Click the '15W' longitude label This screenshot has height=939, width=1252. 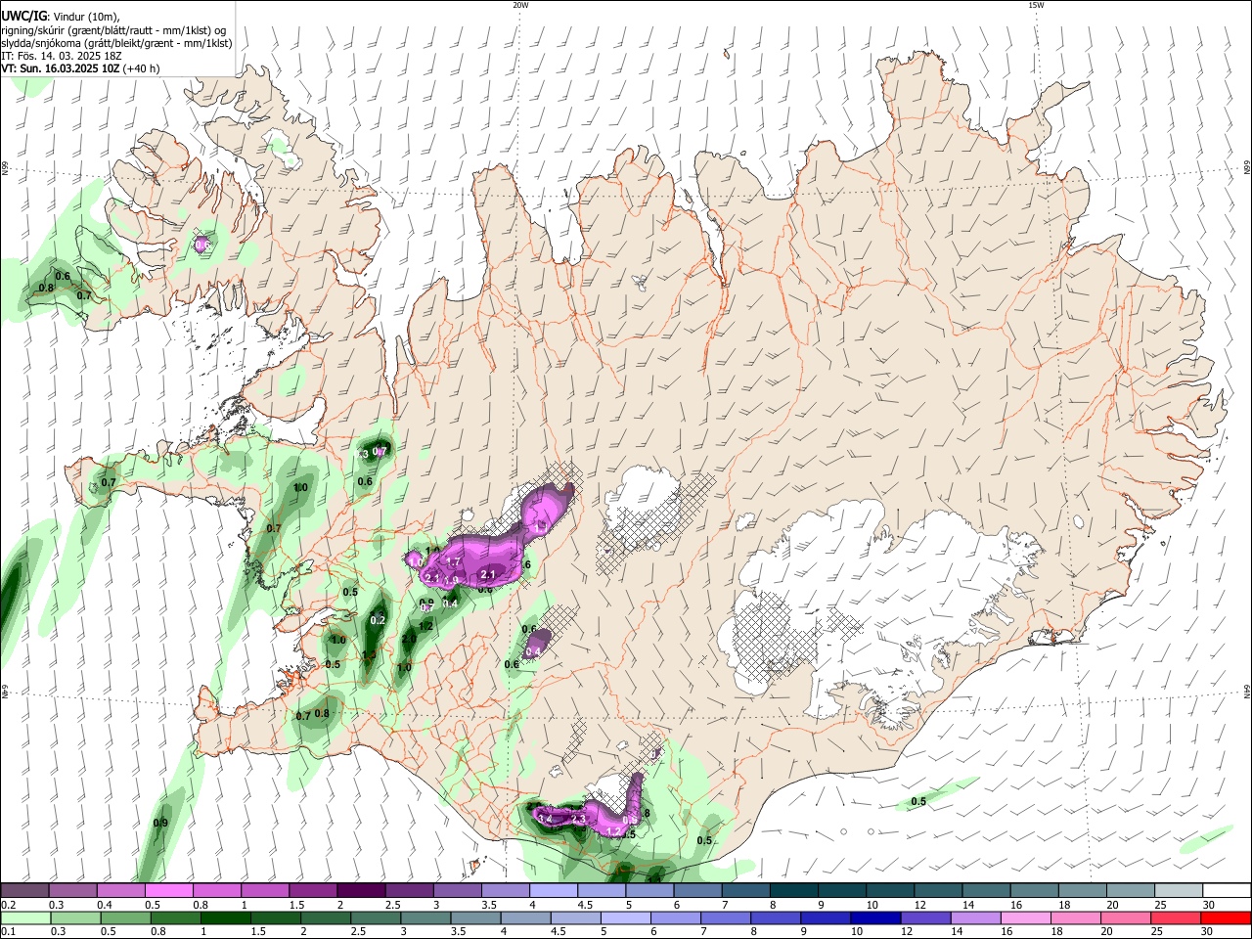(x=1036, y=5)
